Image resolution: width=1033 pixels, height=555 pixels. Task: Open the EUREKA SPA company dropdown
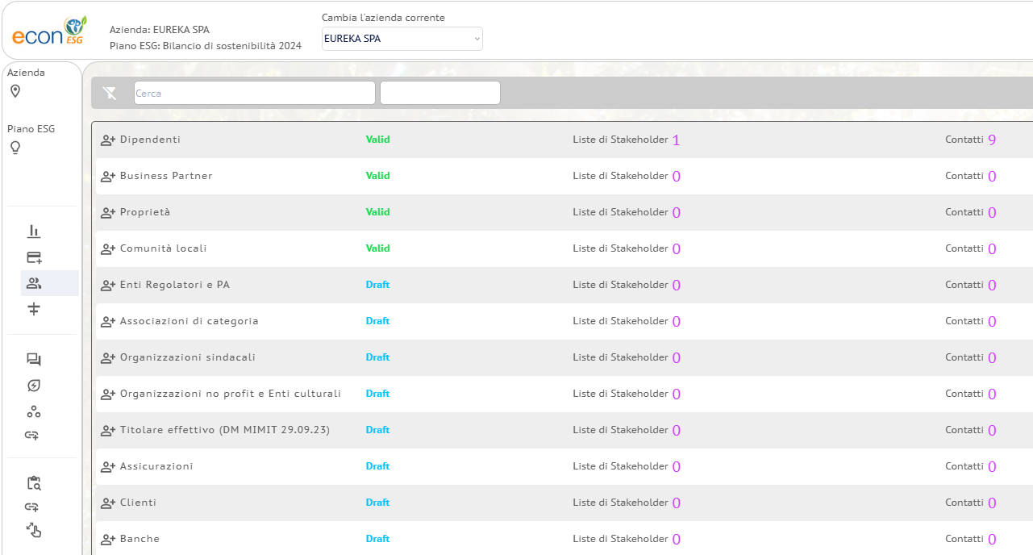[402, 39]
